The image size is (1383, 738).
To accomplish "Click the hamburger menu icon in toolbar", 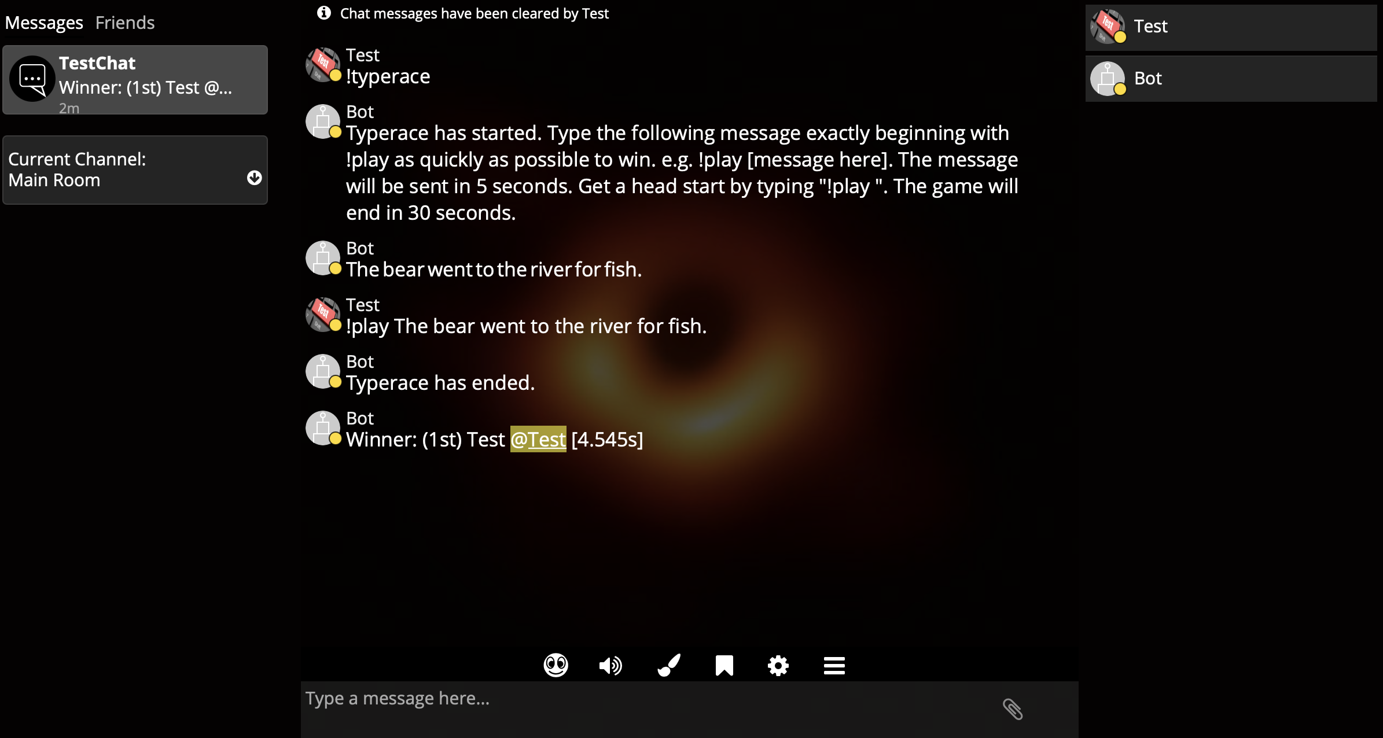I will pos(834,666).
